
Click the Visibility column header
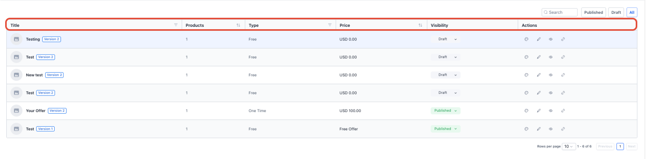[x=439, y=25]
